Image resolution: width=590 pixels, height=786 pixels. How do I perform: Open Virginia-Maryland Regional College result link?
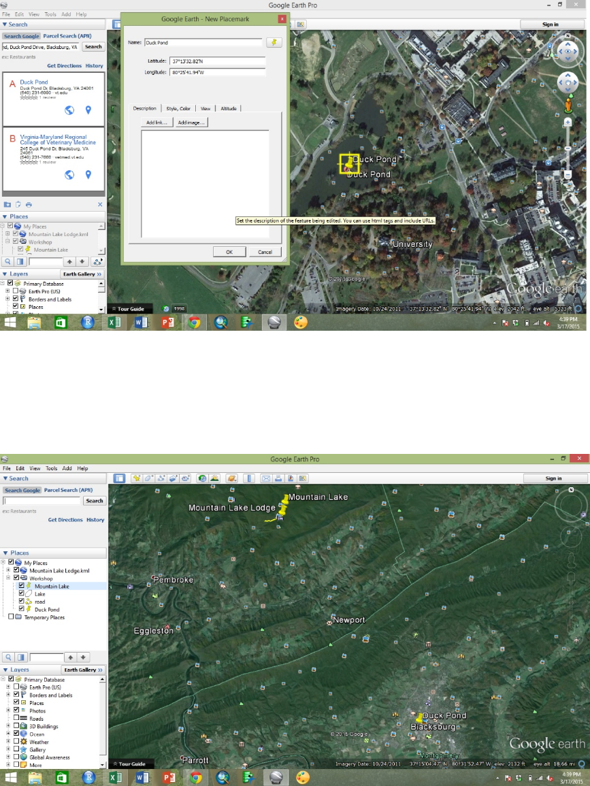click(x=58, y=140)
